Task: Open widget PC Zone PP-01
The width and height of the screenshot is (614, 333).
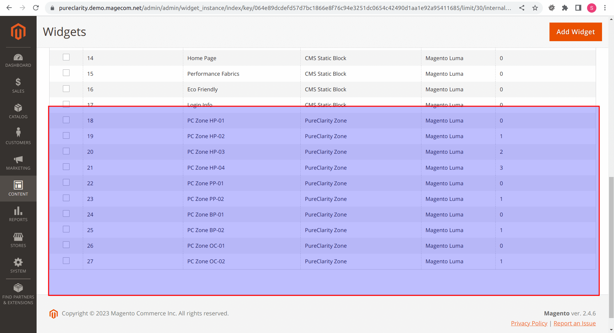Action: click(x=205, y=183)
